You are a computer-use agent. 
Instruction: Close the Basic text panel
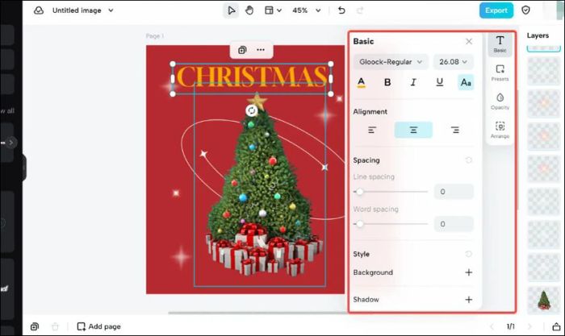[x=469, y=41]
